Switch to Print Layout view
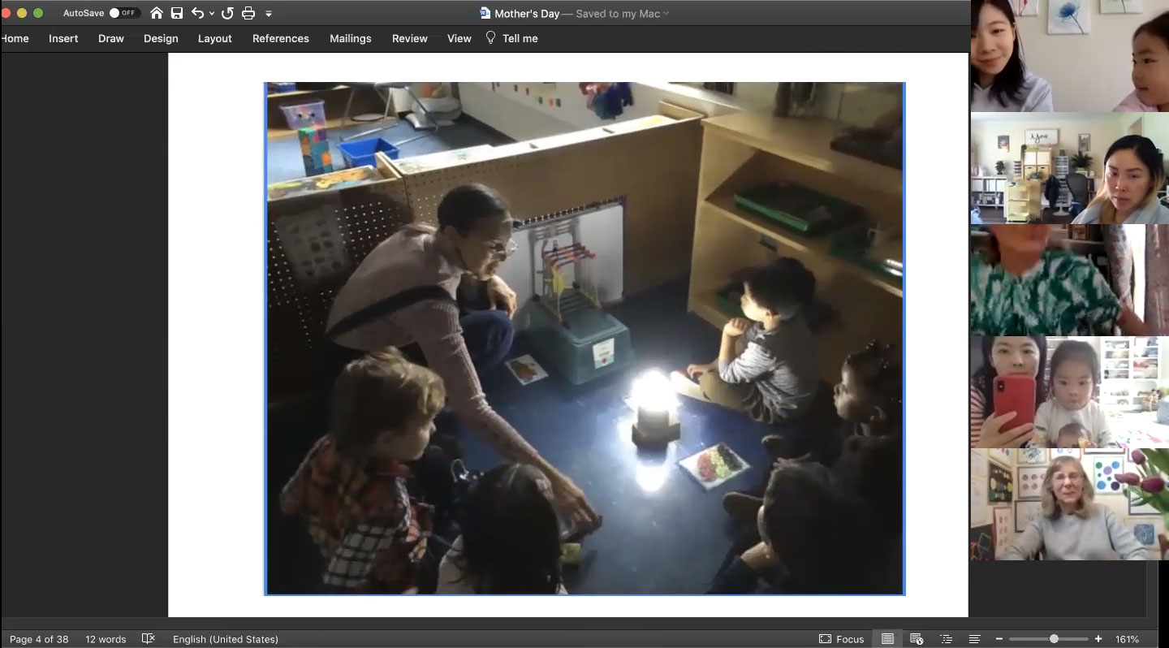 click(887, 639)
